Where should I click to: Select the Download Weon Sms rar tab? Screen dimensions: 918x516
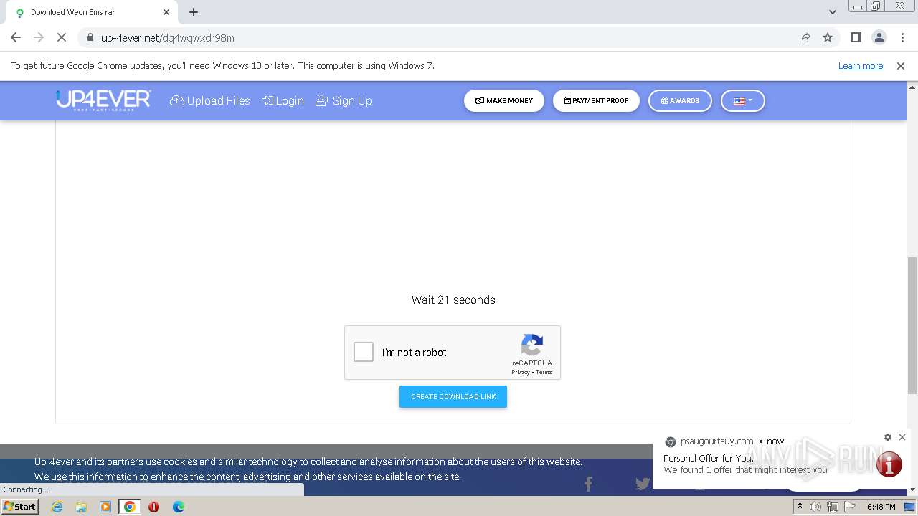(92, 12)
